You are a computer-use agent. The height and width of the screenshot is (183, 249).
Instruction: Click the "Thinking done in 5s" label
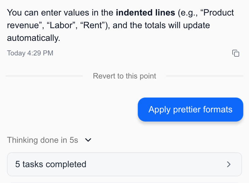[43, 140]
